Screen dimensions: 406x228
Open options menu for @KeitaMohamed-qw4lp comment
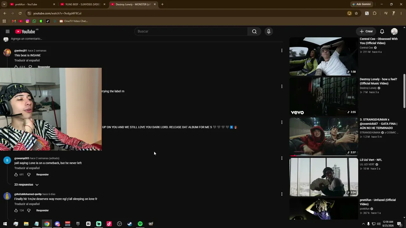coord(282,194)
